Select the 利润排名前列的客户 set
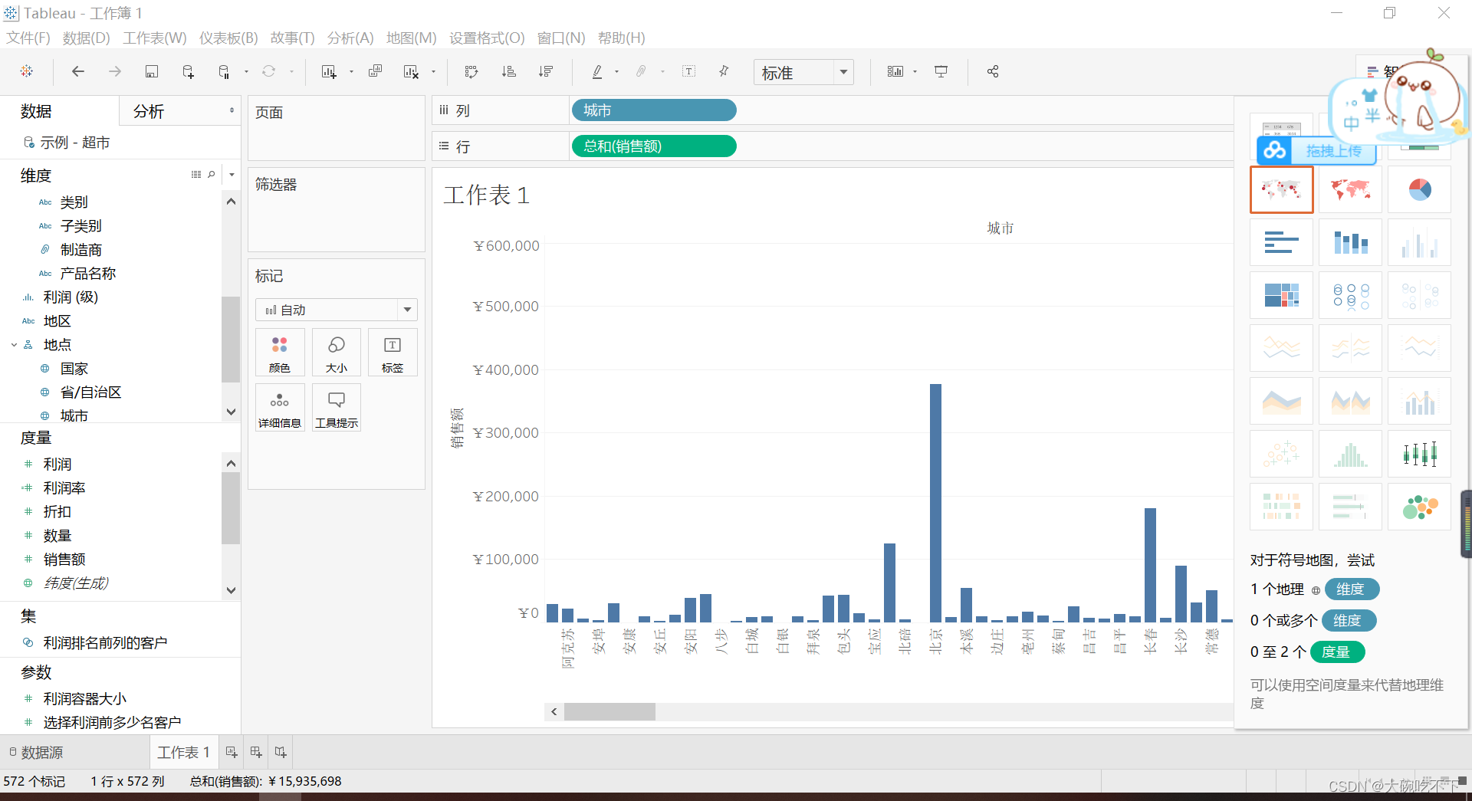This screenshot has width=1472, height=801. click(x=105, y=642)
